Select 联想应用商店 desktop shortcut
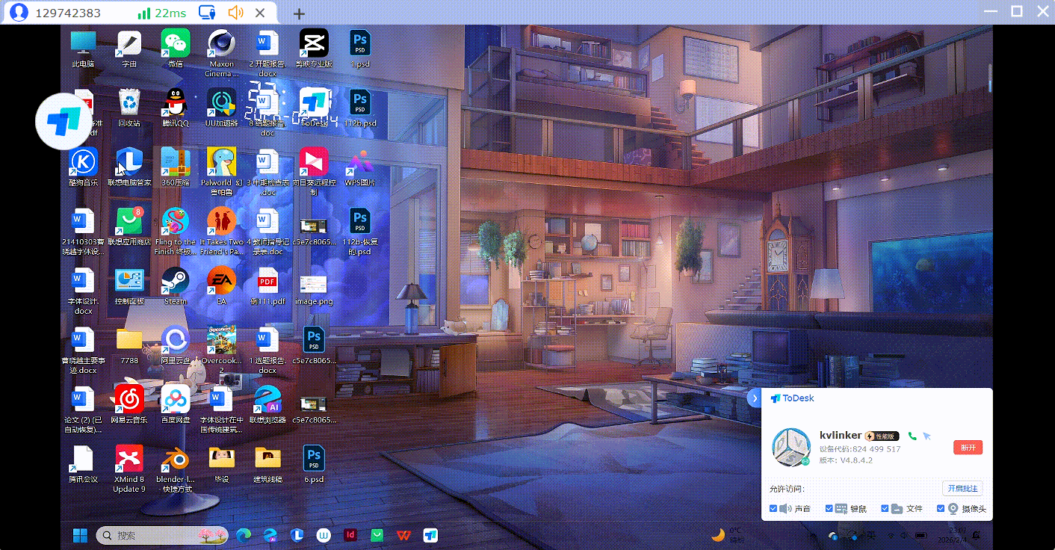Screen dimensions: 1055x550 click(x=129, y=226)
